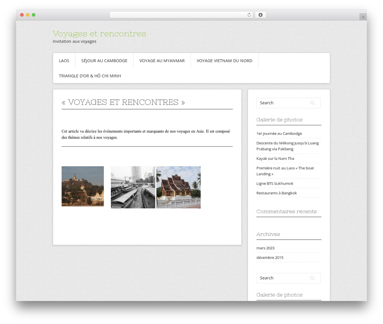Viewport: 383px width, 324px height.
Task: Open the 1er journée au Cambodge link
Action: (x=279, y=134)
